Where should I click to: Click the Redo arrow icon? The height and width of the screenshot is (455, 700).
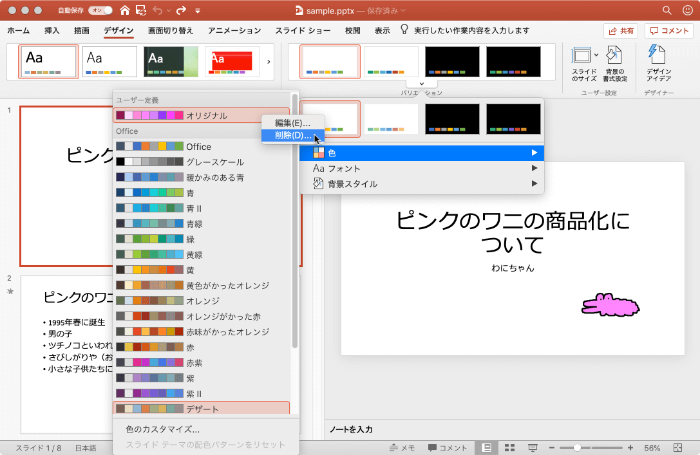(x=180, y=10)
